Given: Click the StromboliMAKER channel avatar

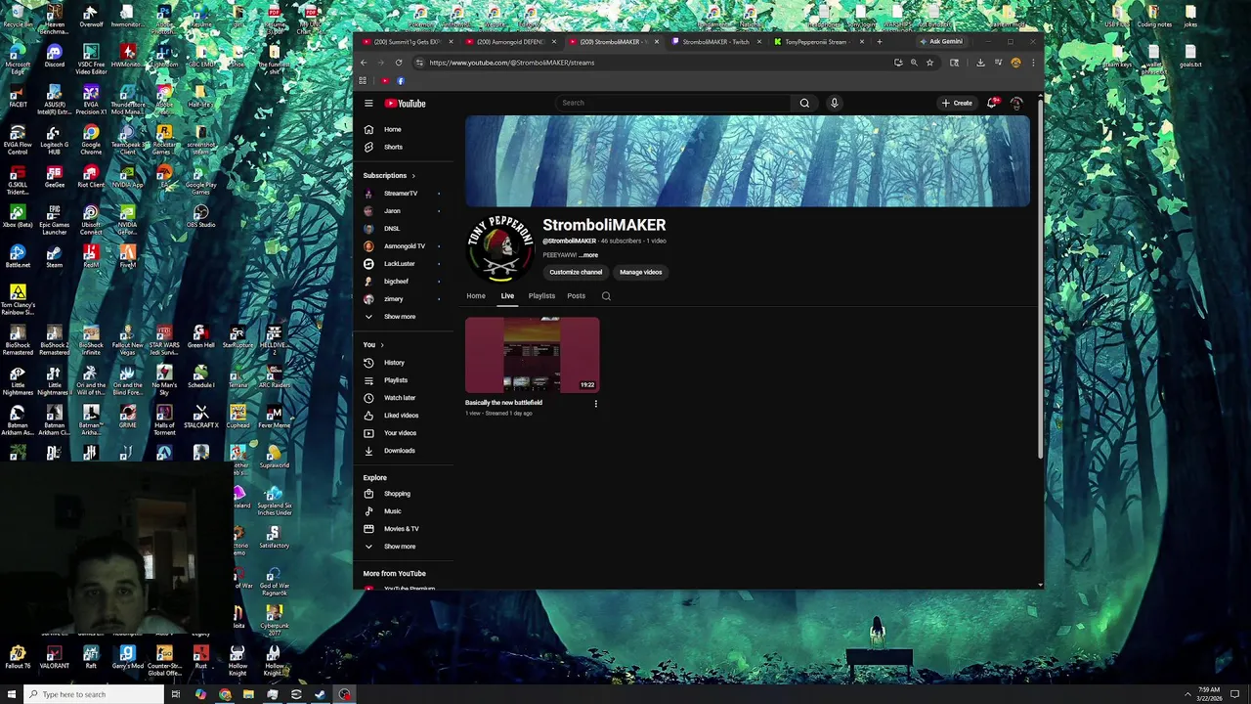Looking at the screenshot, I should (x=500, y=248).
